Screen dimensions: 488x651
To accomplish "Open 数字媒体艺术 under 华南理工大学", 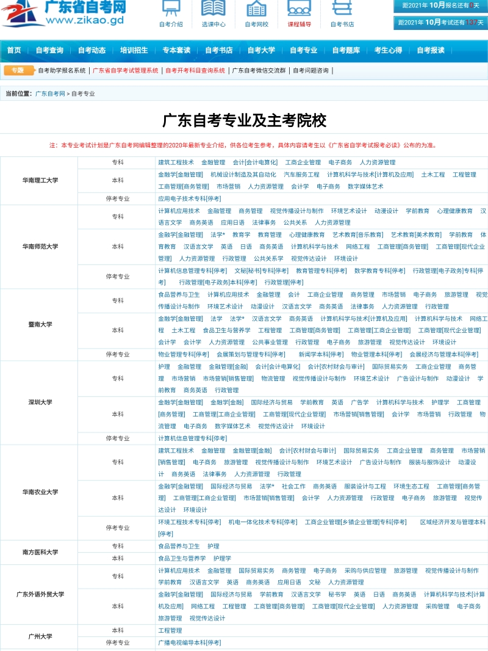I will pos(365,187).
